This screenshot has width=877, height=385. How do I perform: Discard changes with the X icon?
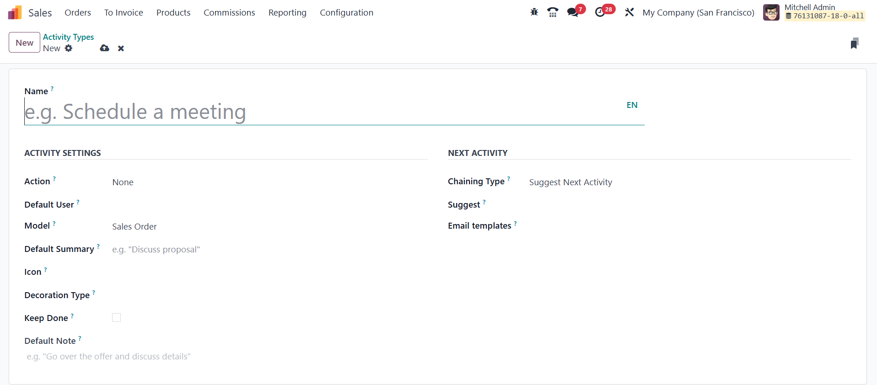(x=121, y=48)
